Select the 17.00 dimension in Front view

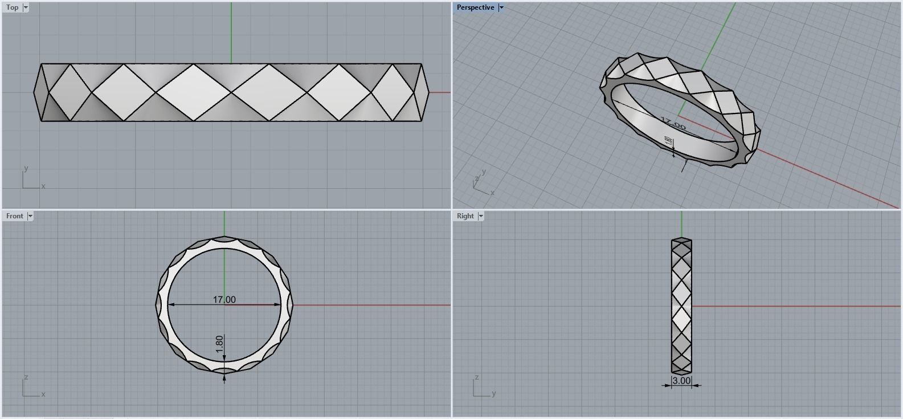tap(224, 299)
